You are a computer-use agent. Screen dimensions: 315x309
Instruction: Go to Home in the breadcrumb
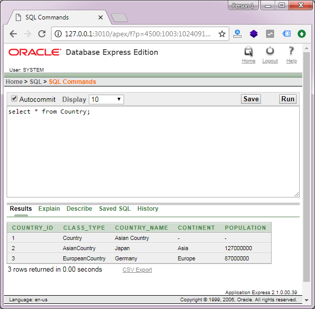coord(14,82)
